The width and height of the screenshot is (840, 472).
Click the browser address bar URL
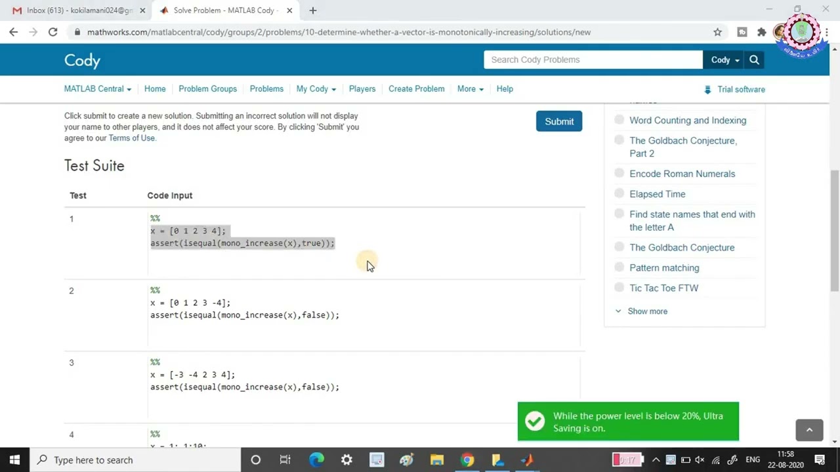pos(339,32)
